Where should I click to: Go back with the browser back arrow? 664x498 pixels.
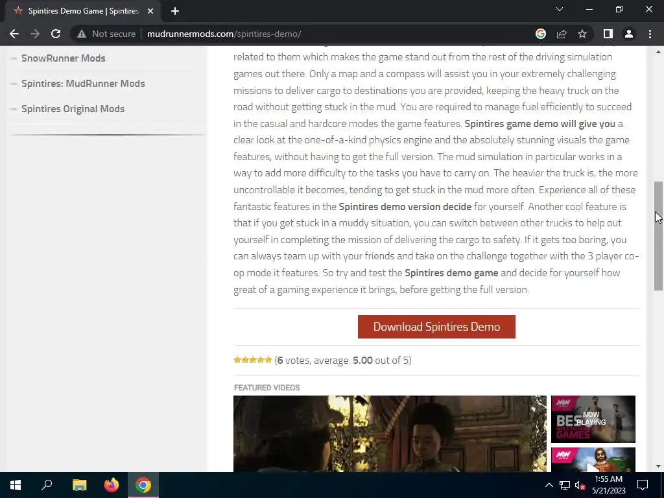[14, 34]
